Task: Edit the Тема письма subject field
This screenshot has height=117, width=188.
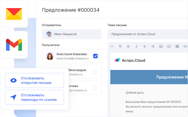Action: coord(147,34)
